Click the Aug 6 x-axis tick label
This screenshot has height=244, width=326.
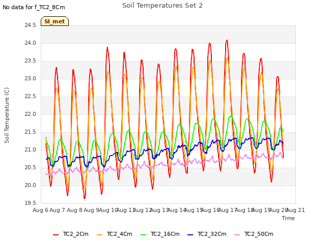[x=40, y=210]
